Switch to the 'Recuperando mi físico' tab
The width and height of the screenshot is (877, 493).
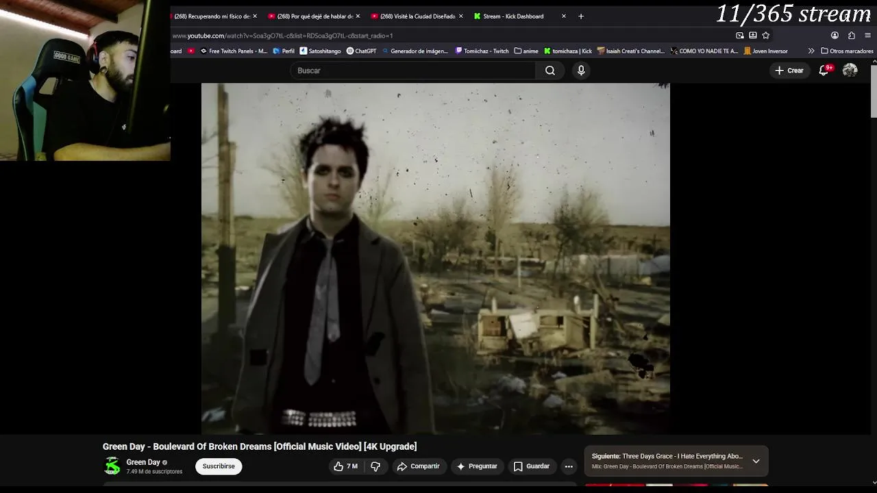212,16
